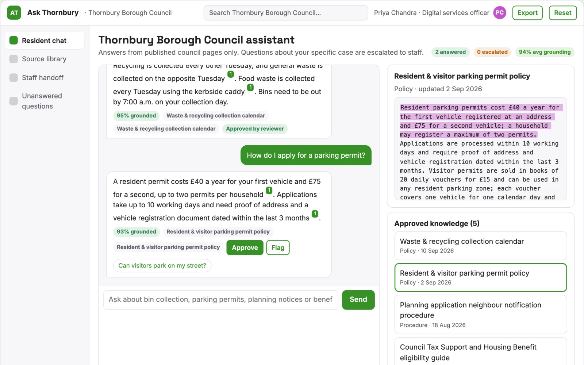Open citation marker after 'permits per household'
This screenshot has width=584, height=365.
pos(269,190)
